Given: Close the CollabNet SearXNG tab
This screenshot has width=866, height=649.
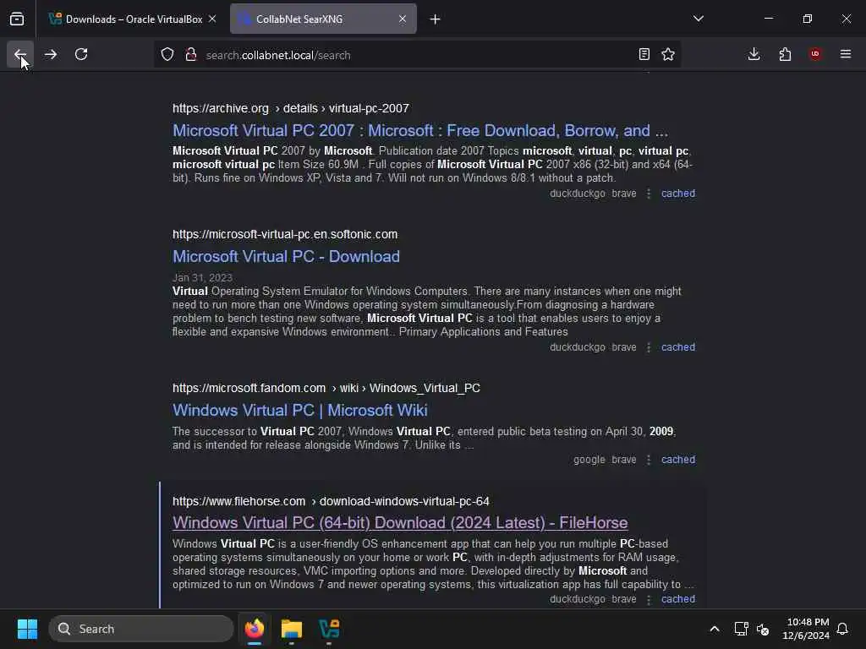Looking at the screenshot, I should pos(403,19).
